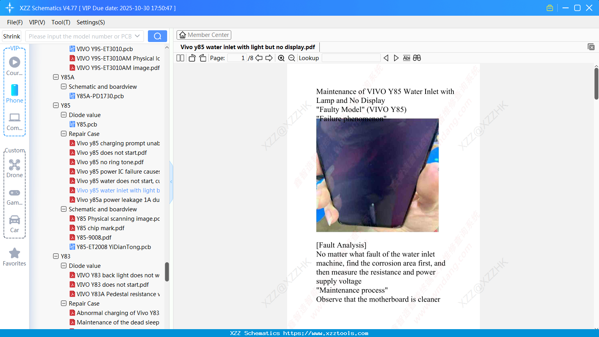Open the Member Center tab
Viewport: 599px width, 337px height.
(x=204, y=35)
